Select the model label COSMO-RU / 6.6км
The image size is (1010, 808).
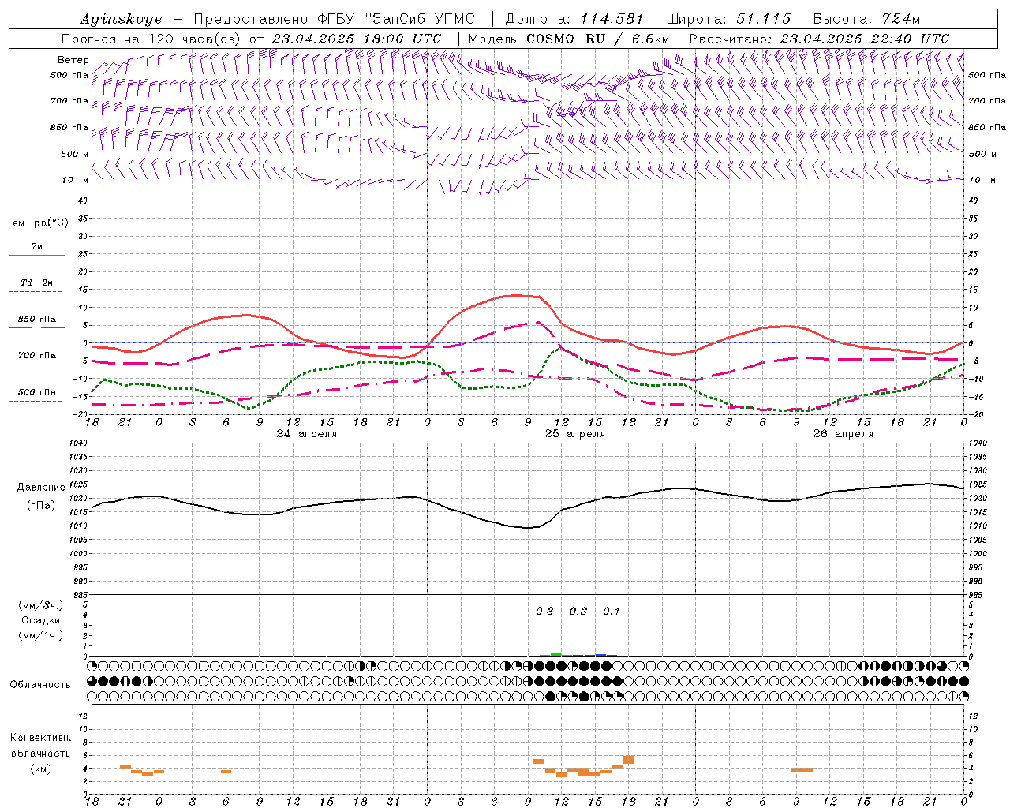[598, 39]
